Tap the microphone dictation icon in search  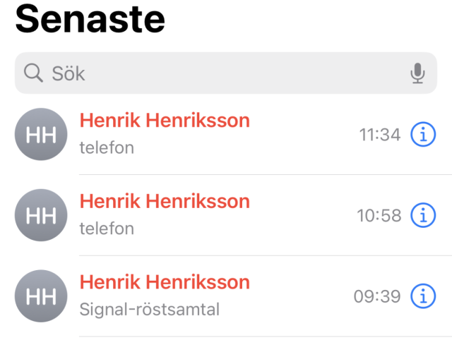click(x=418, y=73)
